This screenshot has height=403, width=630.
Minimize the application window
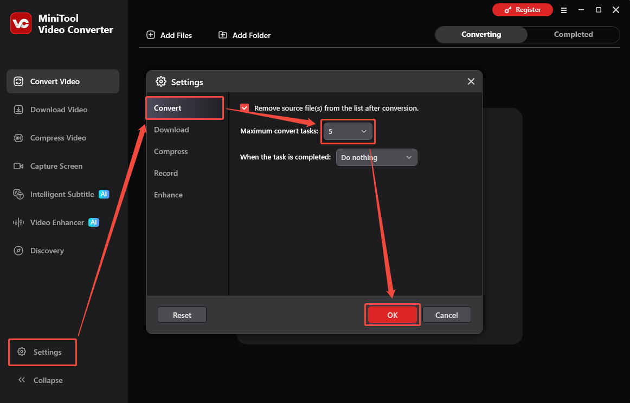581,10
